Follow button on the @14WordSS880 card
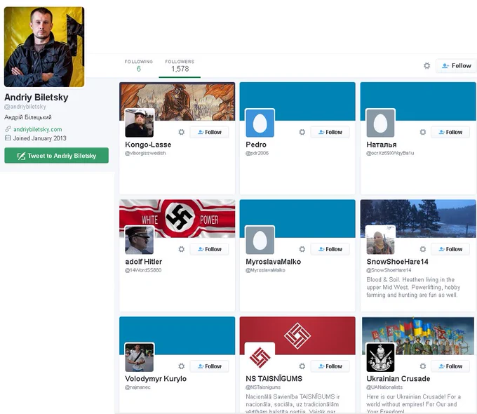This screenshot has width=477, height=414. [x=209, y=249]
